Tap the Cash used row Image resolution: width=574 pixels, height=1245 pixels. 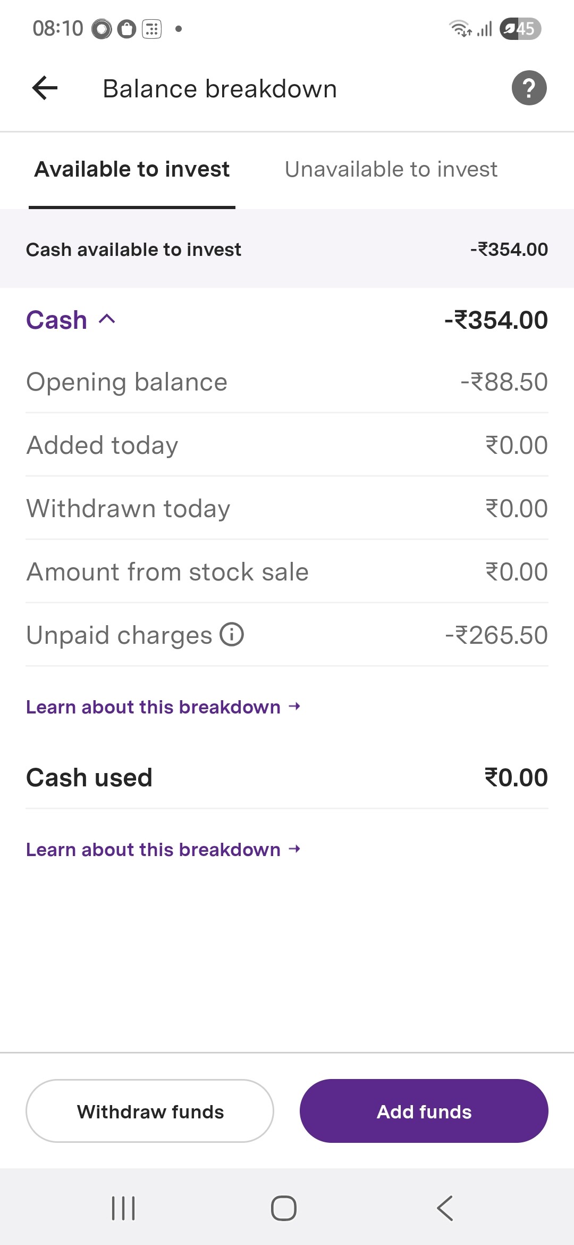[287, 778]
